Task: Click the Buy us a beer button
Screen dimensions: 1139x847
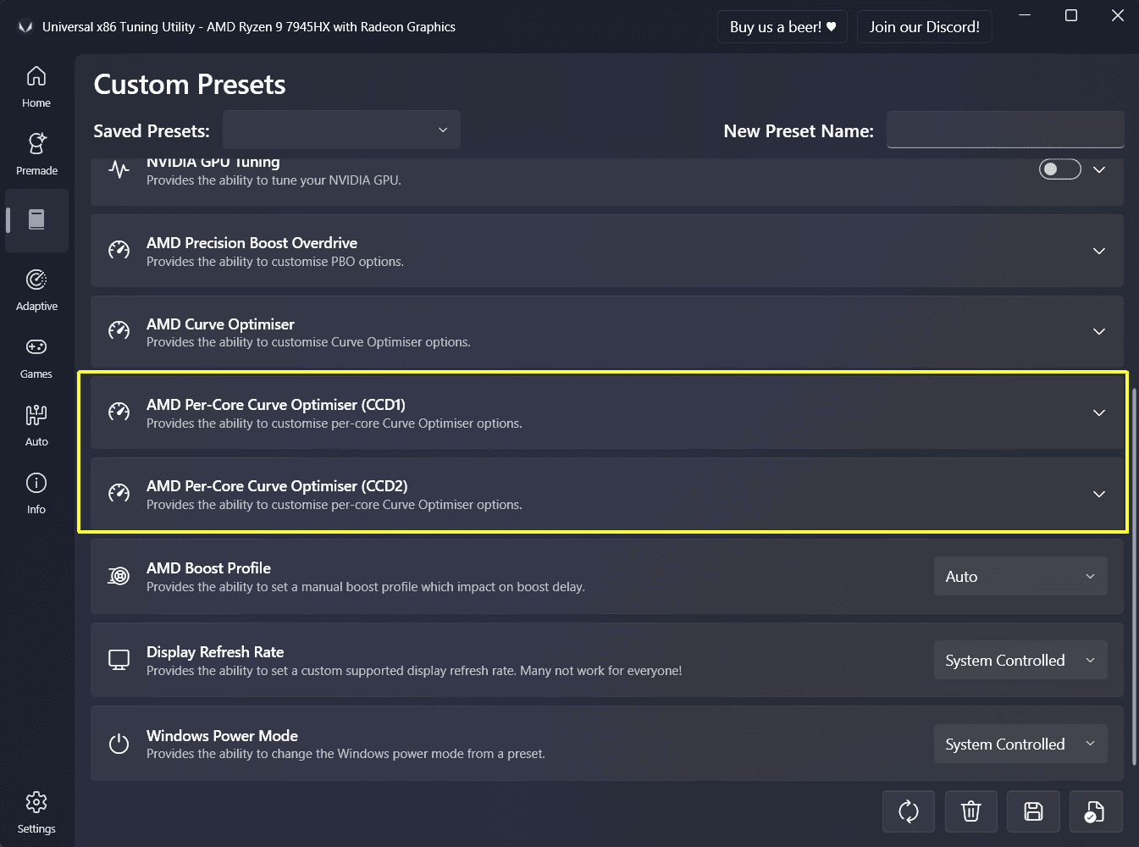Action: pos(782,27)
